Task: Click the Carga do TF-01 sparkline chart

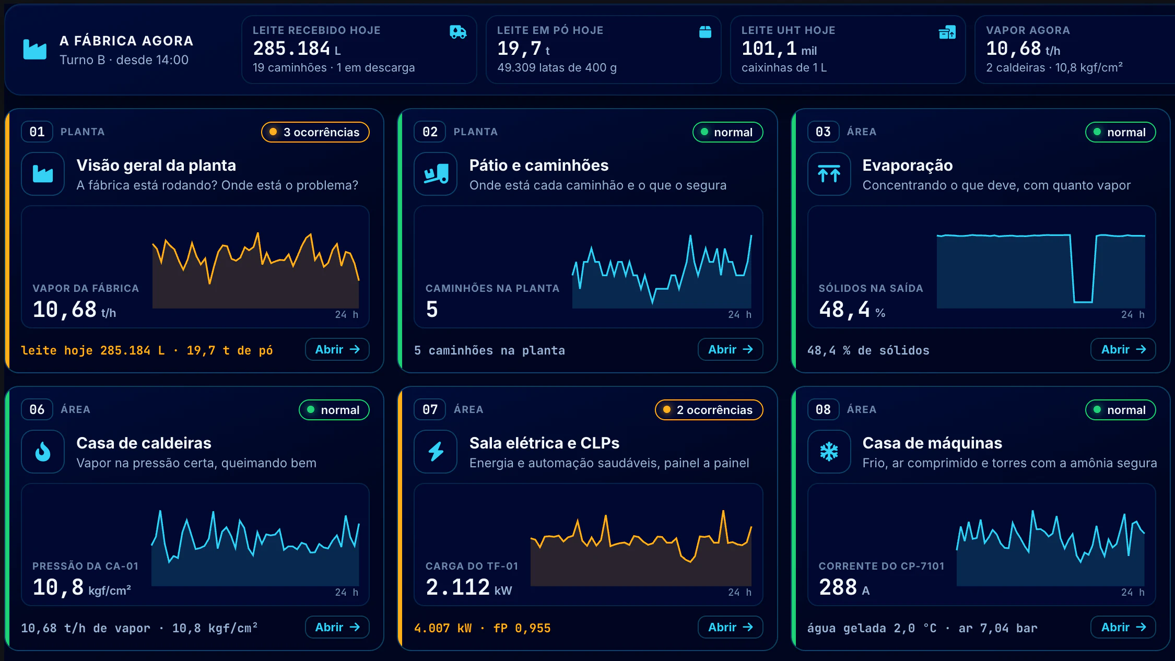Action: point(641,548)
